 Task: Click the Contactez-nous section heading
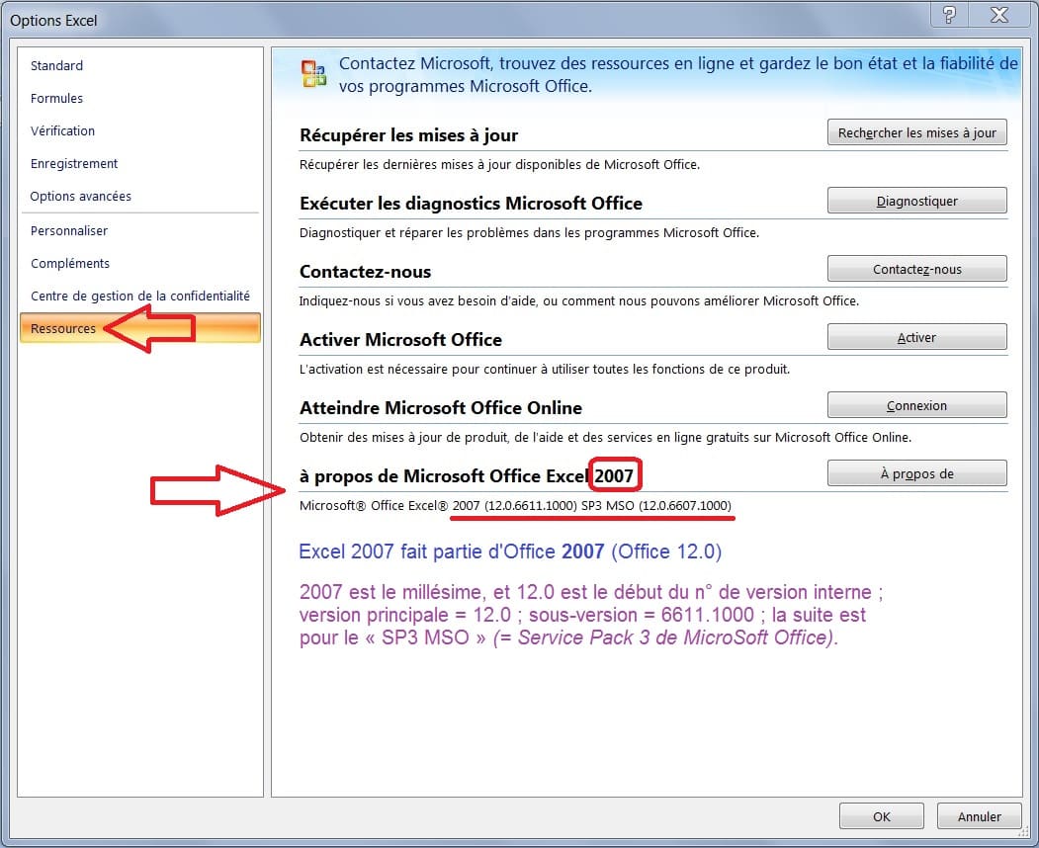point(365,272)
